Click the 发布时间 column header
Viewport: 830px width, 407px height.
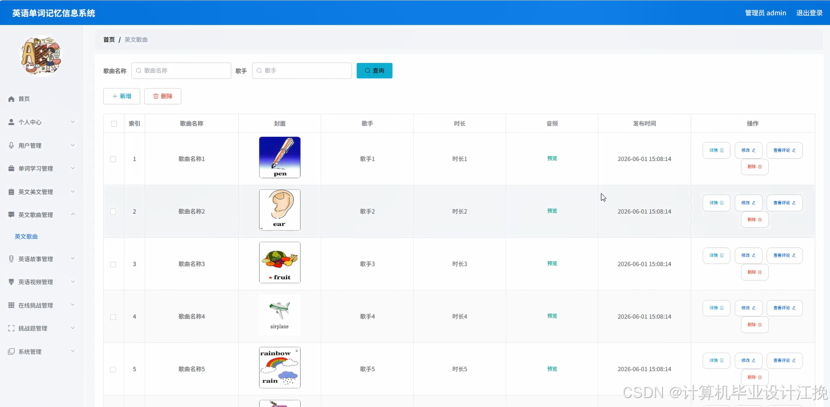644,123
